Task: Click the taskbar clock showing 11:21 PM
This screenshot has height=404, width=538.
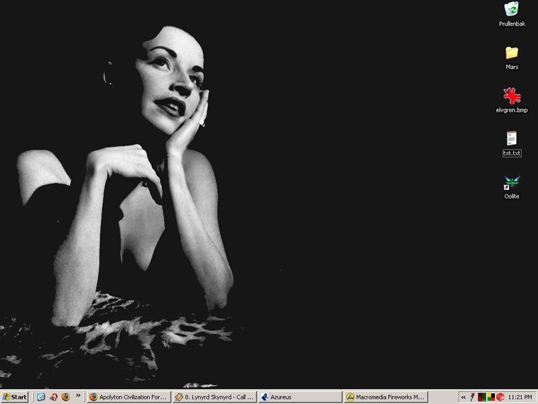Action: pos(521,397)
